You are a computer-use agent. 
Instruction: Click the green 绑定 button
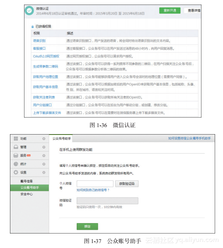tap(87, 226)
